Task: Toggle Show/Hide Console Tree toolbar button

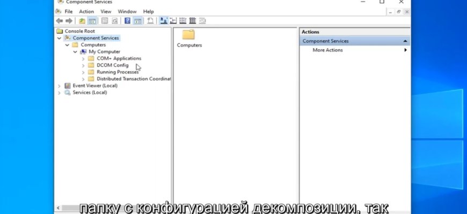Action: pos(92,21)
